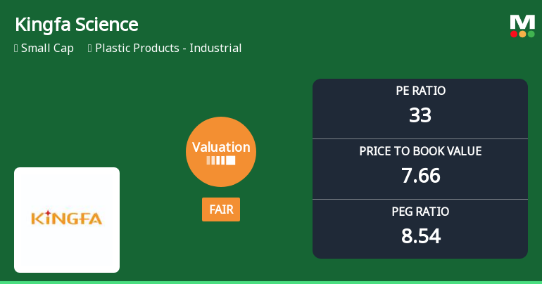
Task: Click the Kingfa Science title
Action: point(76,25)
